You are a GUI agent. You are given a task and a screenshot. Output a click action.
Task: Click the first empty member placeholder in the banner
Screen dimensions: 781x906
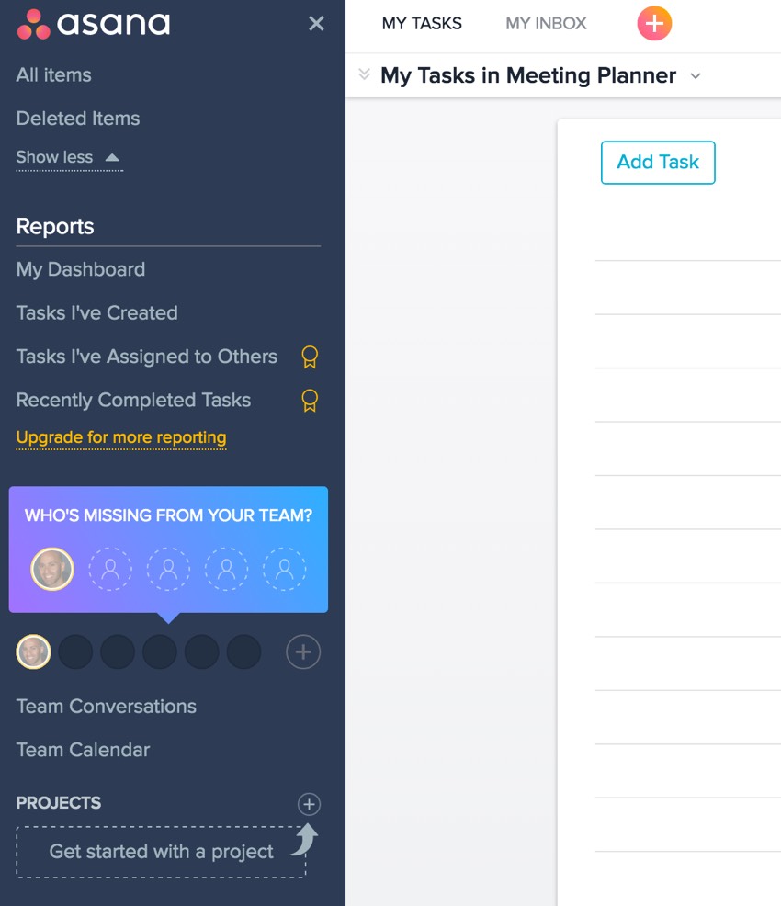click(110, 570)
